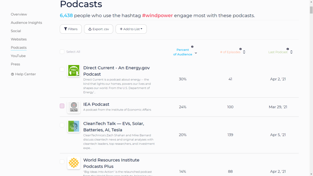Click the Help Center question icon
The image size is (313, 176).
[12, 74]
